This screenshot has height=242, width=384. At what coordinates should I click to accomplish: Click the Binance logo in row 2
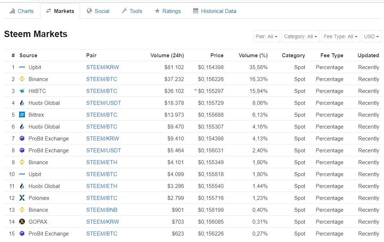pyautogui.click(x=22, y=79)
